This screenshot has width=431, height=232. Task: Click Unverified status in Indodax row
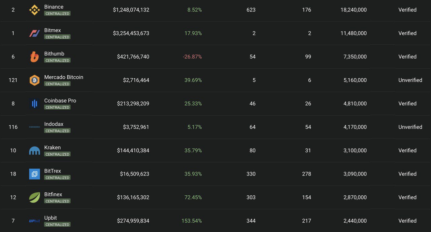click(x=410, y=127)
